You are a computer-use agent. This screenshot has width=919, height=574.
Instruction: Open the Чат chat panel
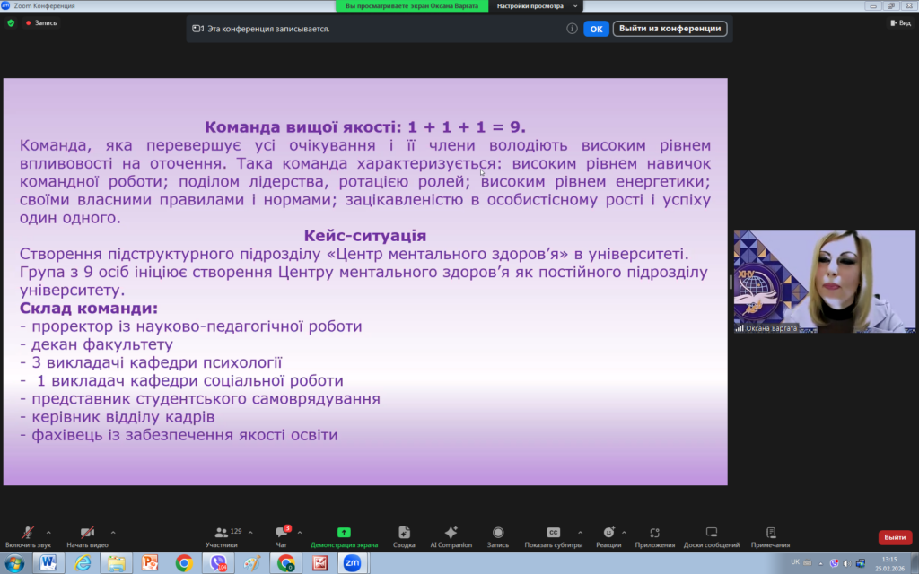click(x=281, y=533)
